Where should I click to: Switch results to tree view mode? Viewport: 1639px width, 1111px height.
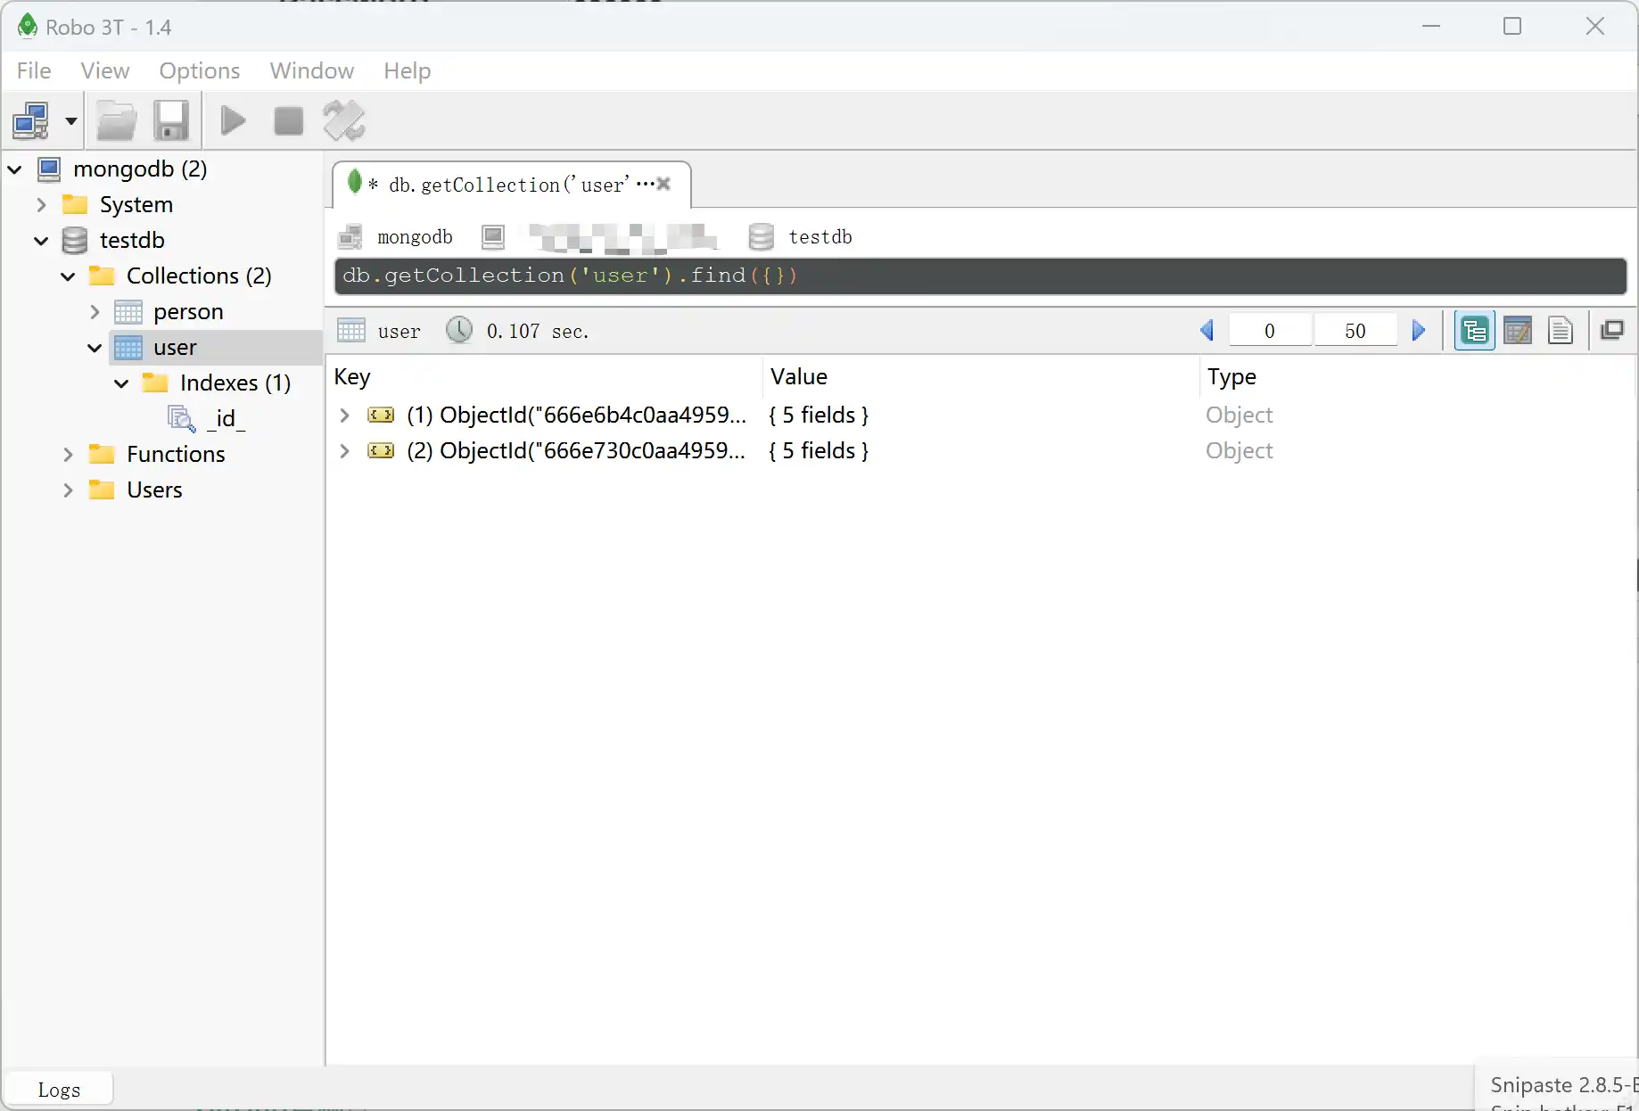(x=1475, y=331)
